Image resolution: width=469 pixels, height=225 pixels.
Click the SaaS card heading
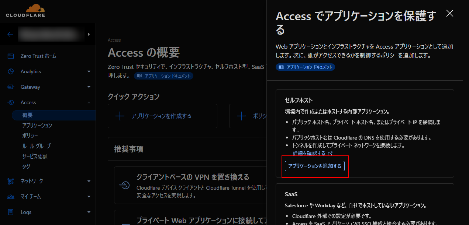pyautogui.click(x=291, y=194)
